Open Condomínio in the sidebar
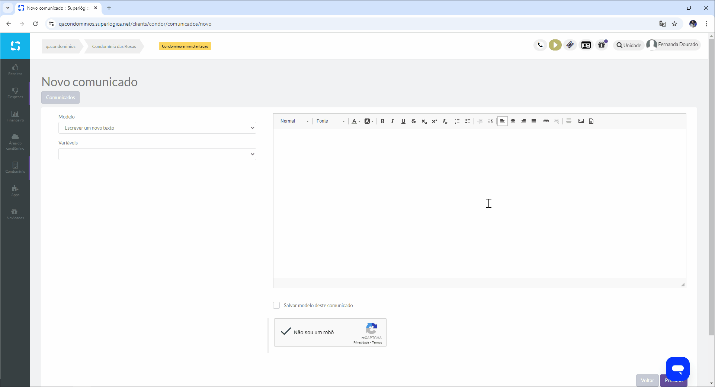This screenshot has width=715, height=387. tap(15, 168)
